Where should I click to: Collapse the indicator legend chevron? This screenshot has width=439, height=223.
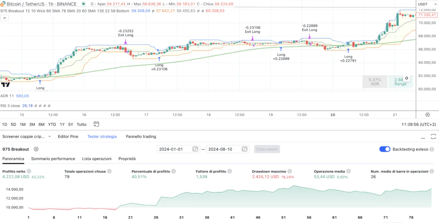(x=5, y=18)
